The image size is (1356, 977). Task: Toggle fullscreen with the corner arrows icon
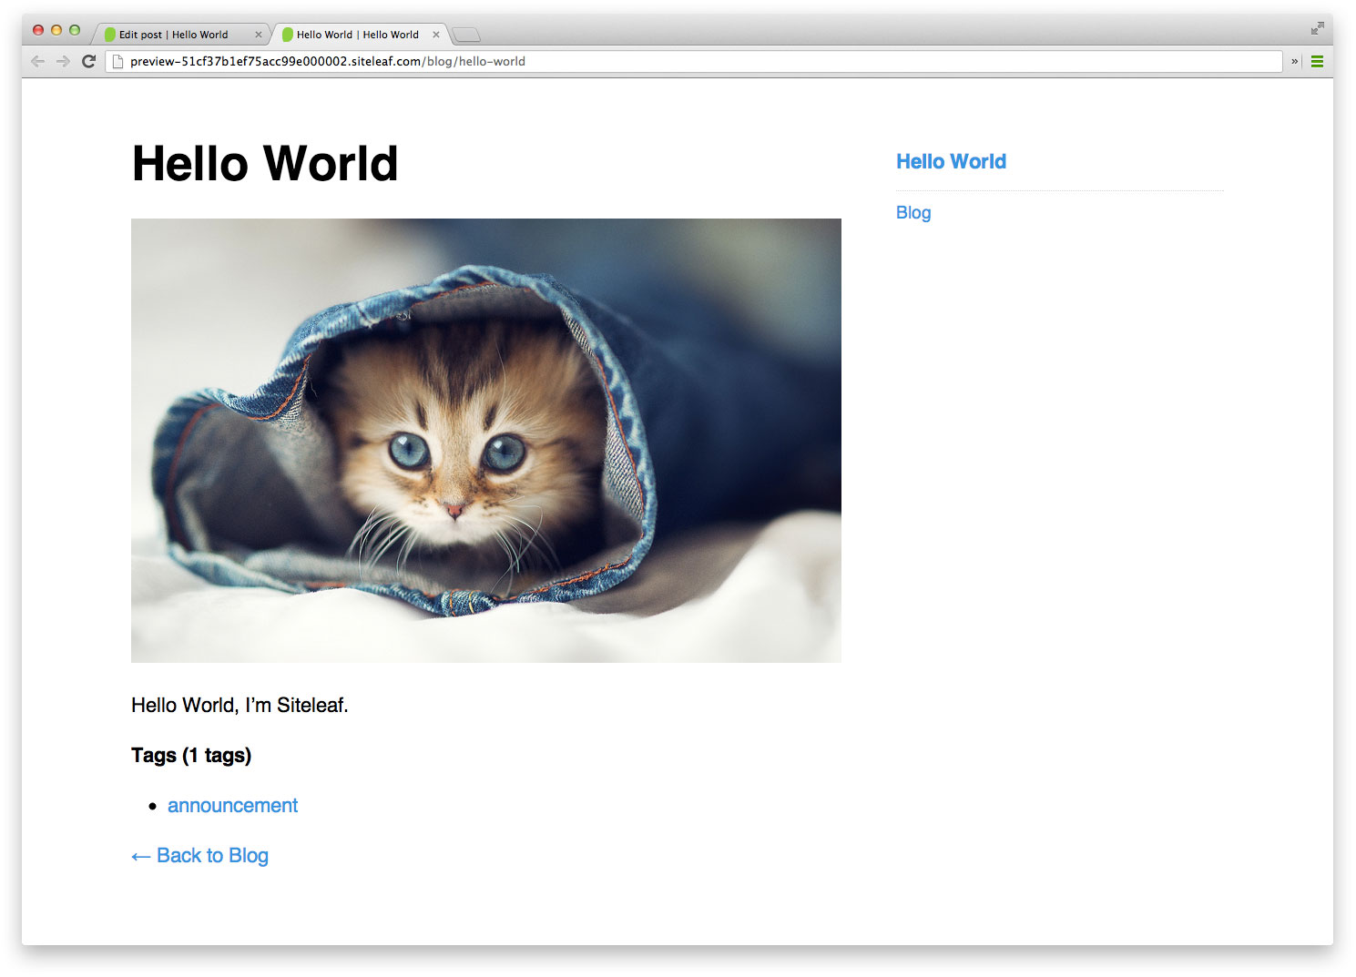pyautogui.click(x=1317, y=28)
